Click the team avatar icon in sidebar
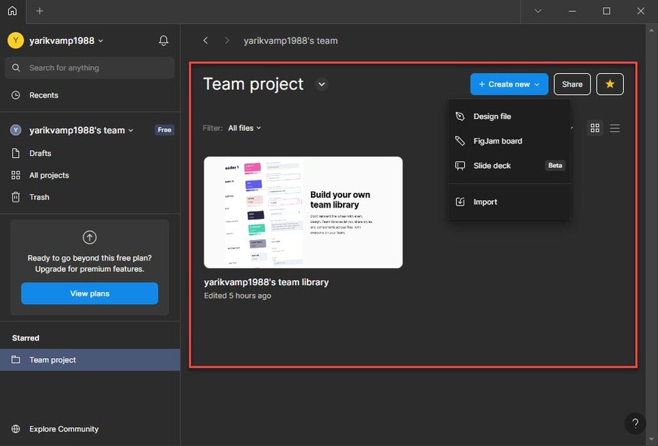658x446 pixels. 16,130
